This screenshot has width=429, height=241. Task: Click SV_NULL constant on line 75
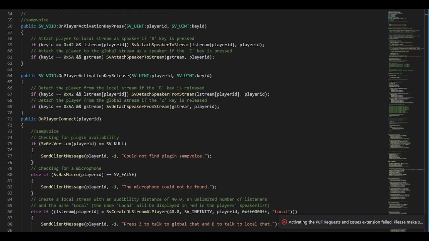click(115, 144)
